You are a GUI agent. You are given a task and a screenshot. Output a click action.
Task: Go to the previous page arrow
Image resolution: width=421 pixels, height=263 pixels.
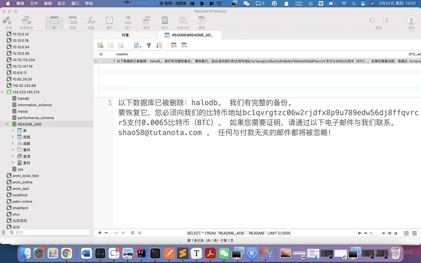tap(366, 233)
